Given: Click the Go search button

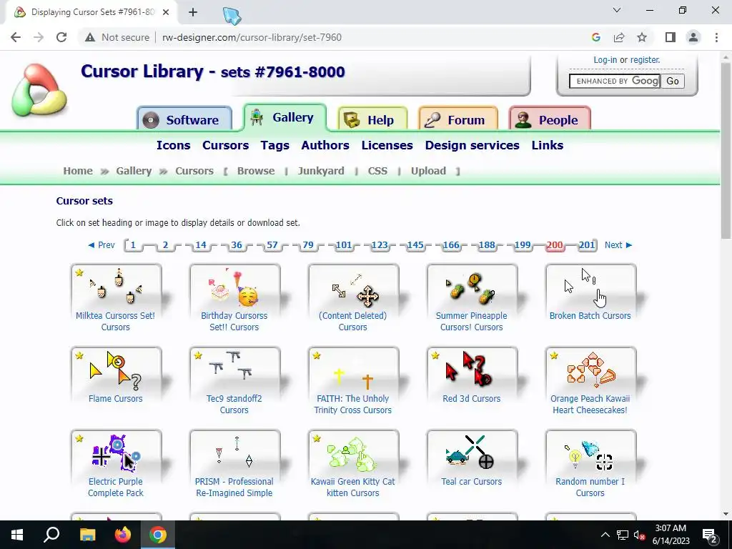Looking at the screenshot, I should [x=673, y=81].
